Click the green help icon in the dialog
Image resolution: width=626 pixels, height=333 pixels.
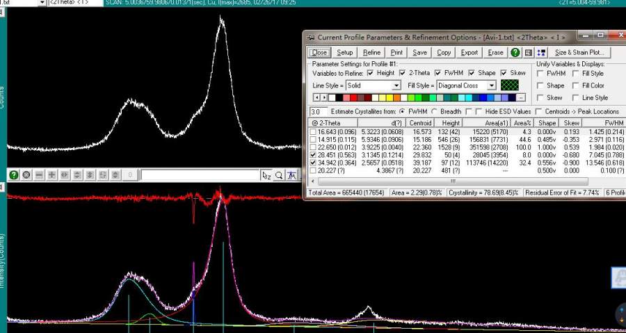click(x=515, y=52)
